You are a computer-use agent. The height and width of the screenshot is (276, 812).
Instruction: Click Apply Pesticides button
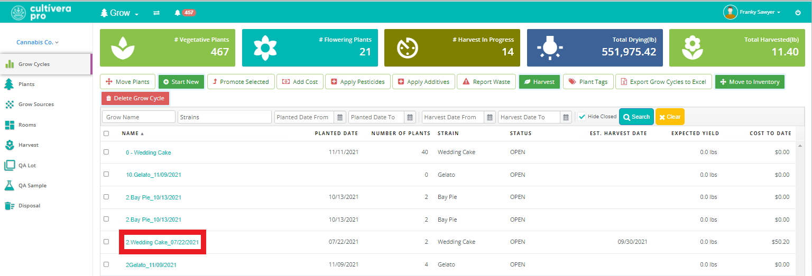click(358, 82)
